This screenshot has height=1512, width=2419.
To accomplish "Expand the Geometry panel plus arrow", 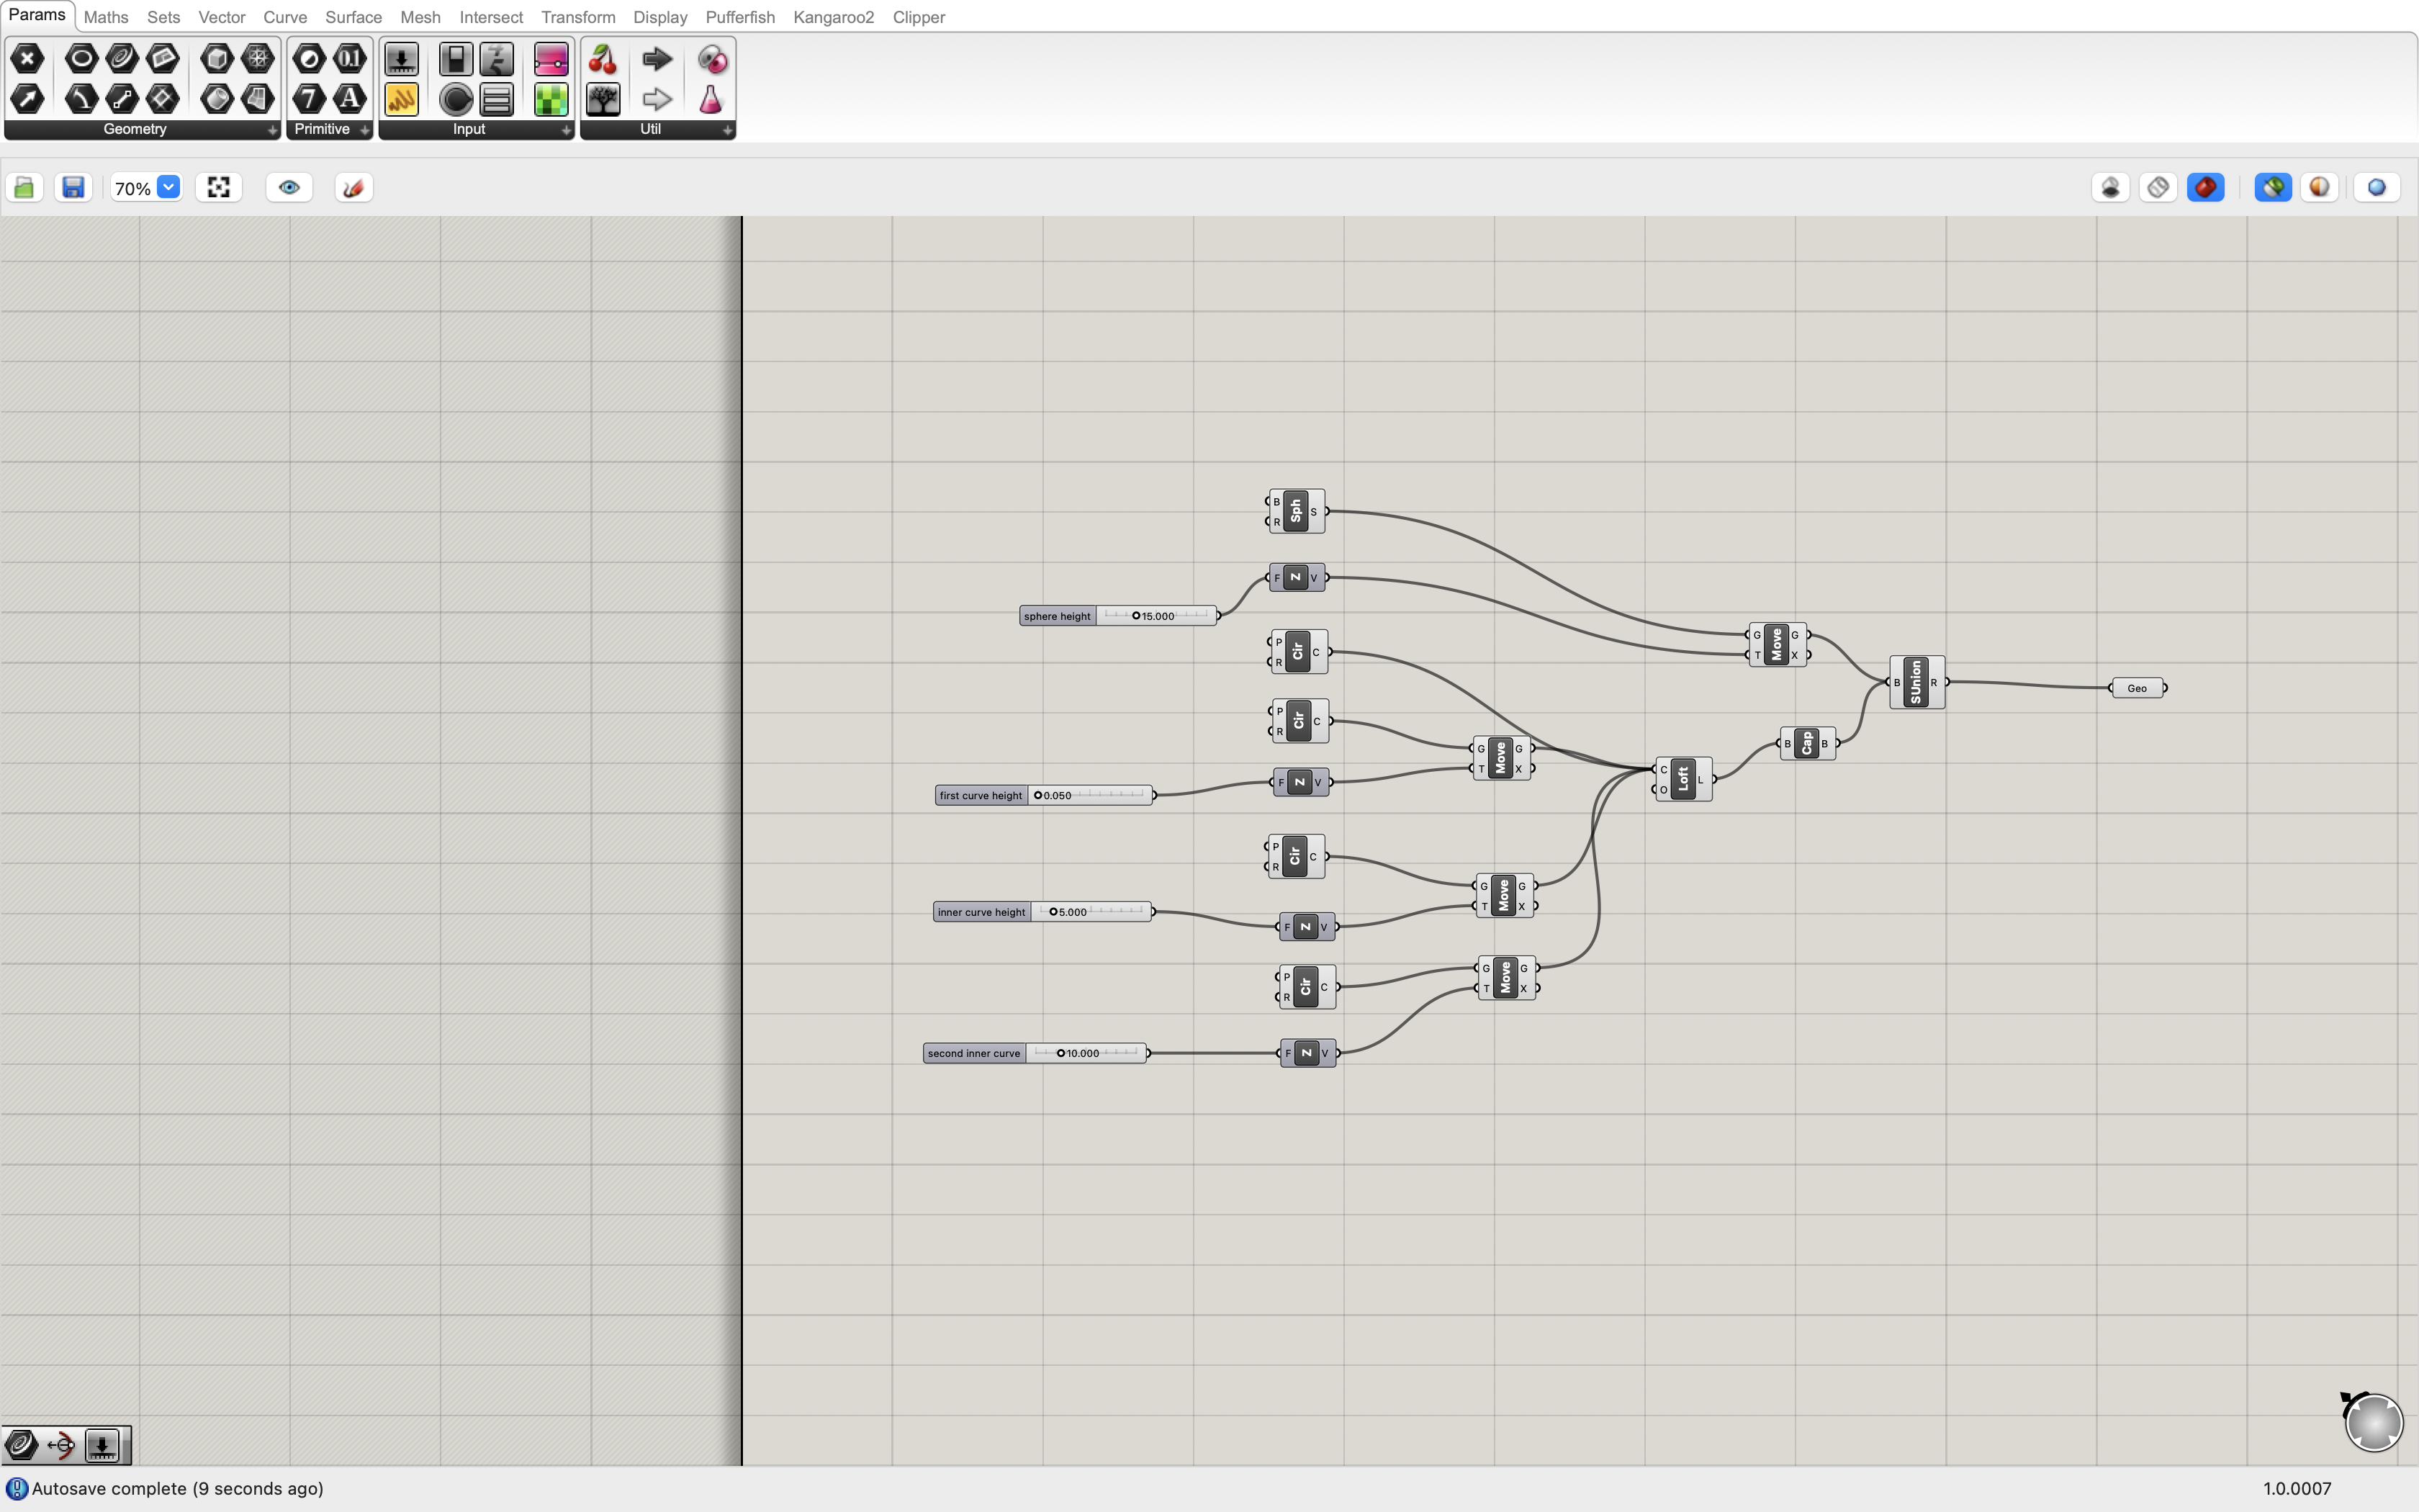I will coord(272,130).
